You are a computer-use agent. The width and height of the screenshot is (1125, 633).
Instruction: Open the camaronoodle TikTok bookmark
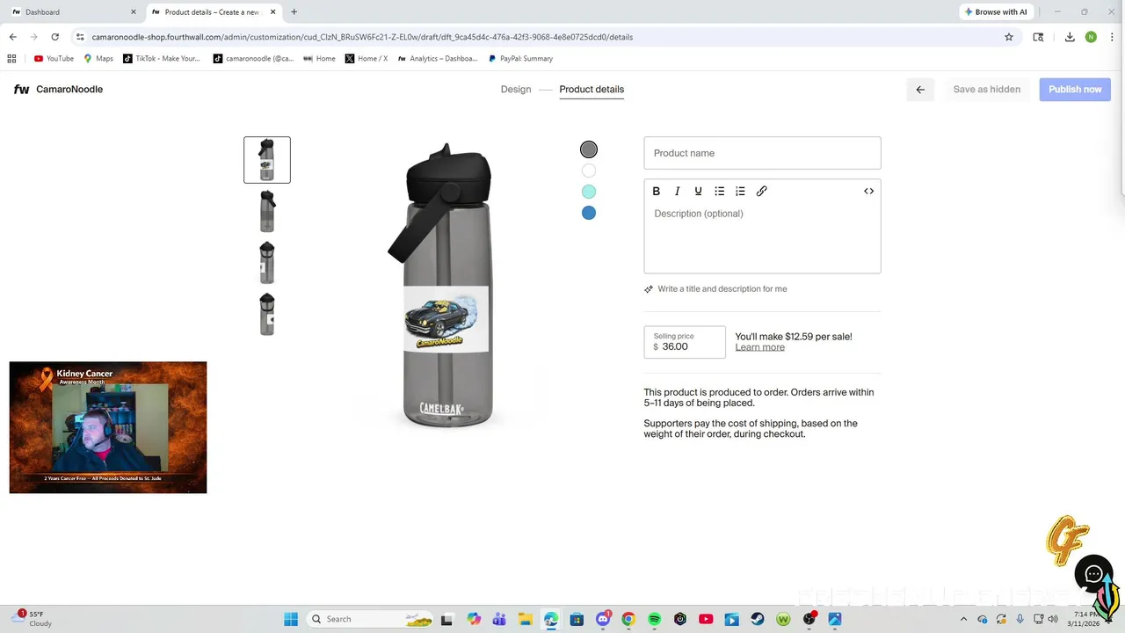tap(253, 59)
